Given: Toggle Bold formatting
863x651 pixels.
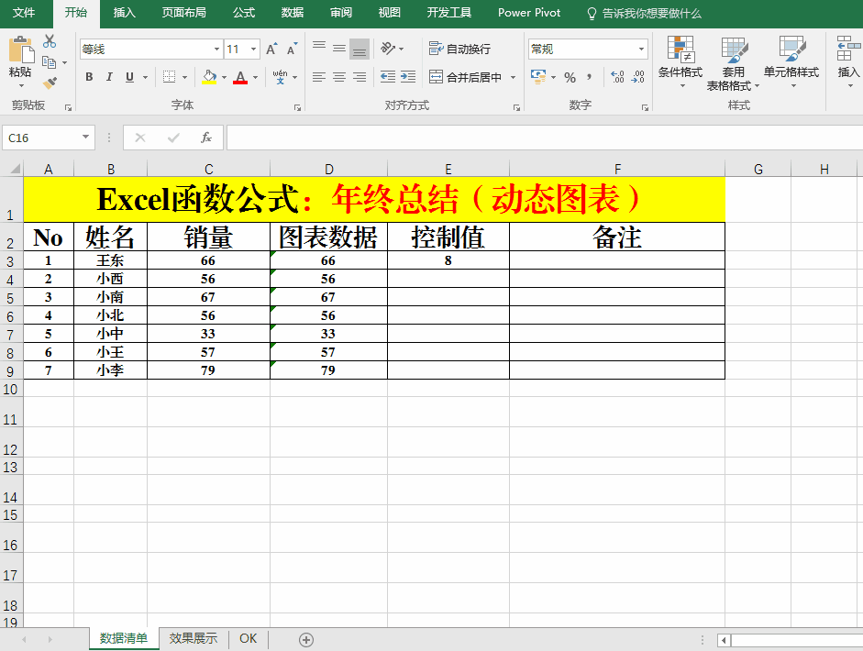Looking at the screenshot, I should click(x=89, y=77).
